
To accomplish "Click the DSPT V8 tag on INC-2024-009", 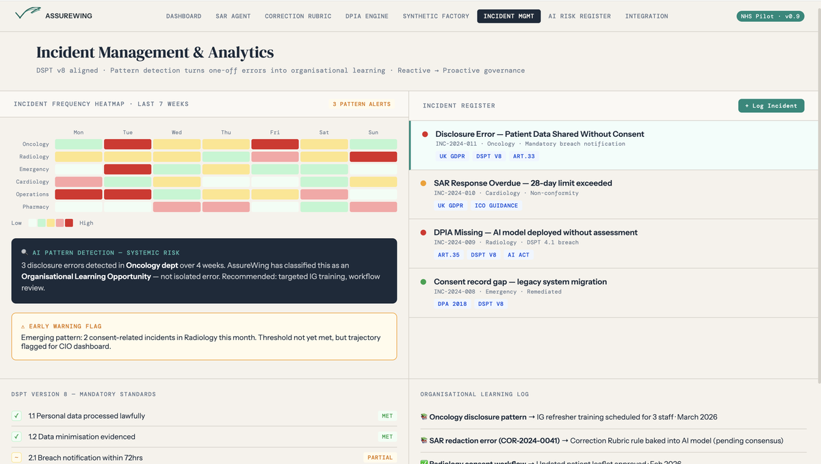I will [484, 255].
